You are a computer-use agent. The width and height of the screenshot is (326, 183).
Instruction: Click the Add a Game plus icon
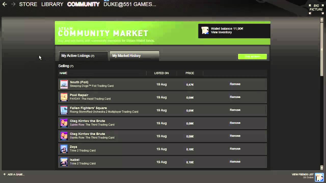(x=5, y=174)
